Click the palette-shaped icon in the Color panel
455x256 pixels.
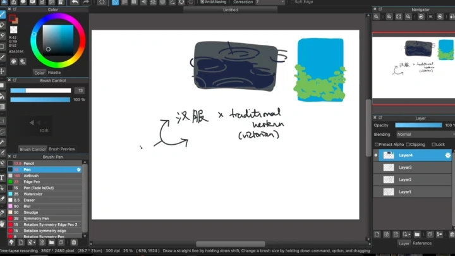[14, 61]
